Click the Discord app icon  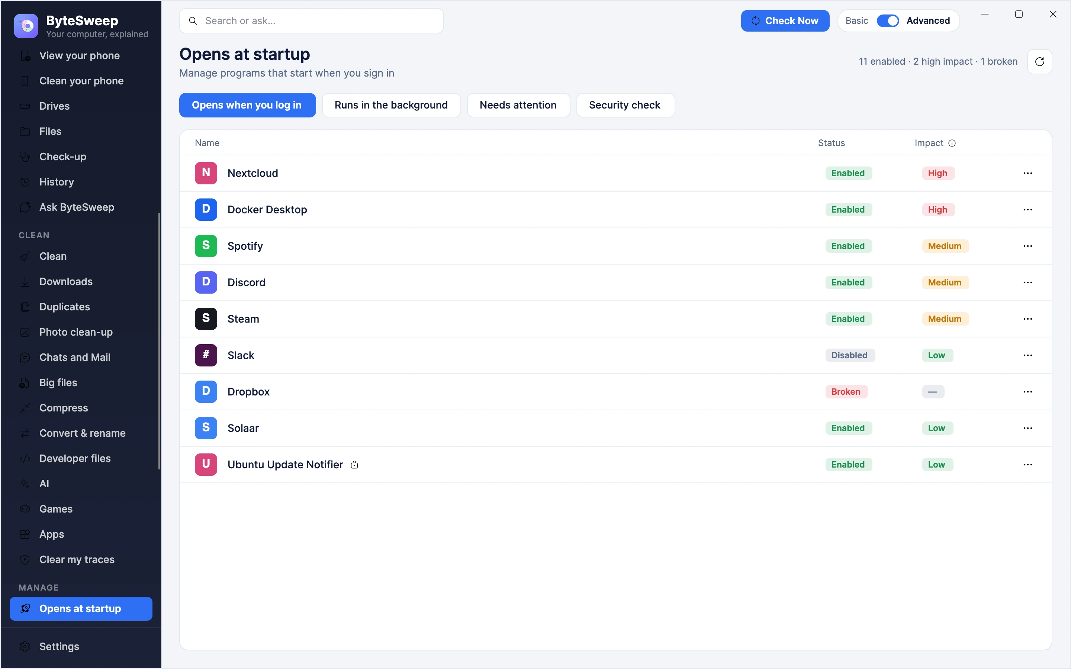click(206, 282)
